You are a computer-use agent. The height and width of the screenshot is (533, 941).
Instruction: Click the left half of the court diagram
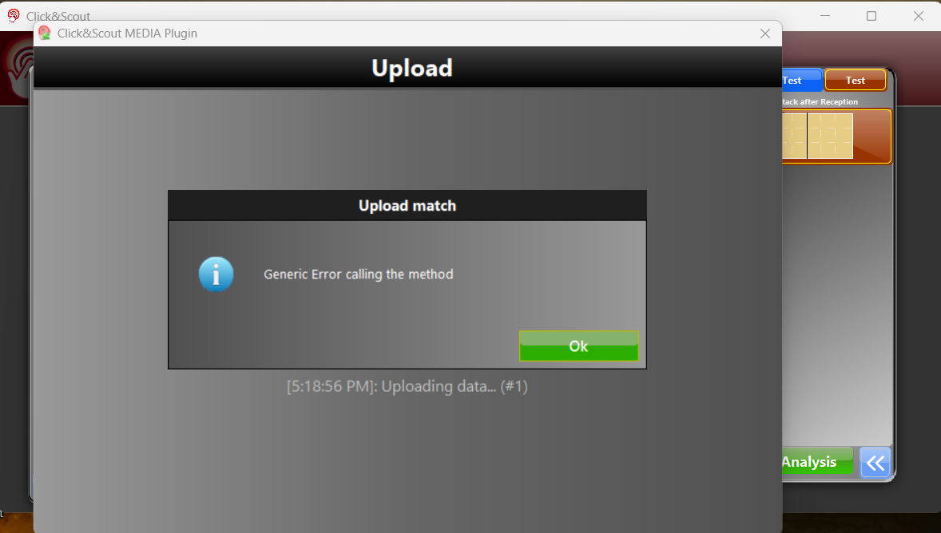coord(795,136)
